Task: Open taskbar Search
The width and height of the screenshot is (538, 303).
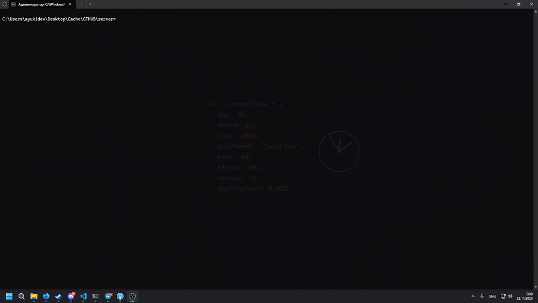Action: [22, 296]
